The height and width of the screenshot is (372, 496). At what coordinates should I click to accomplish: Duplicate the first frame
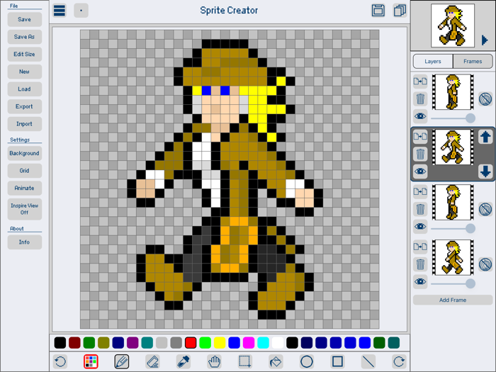click(420, 81)
